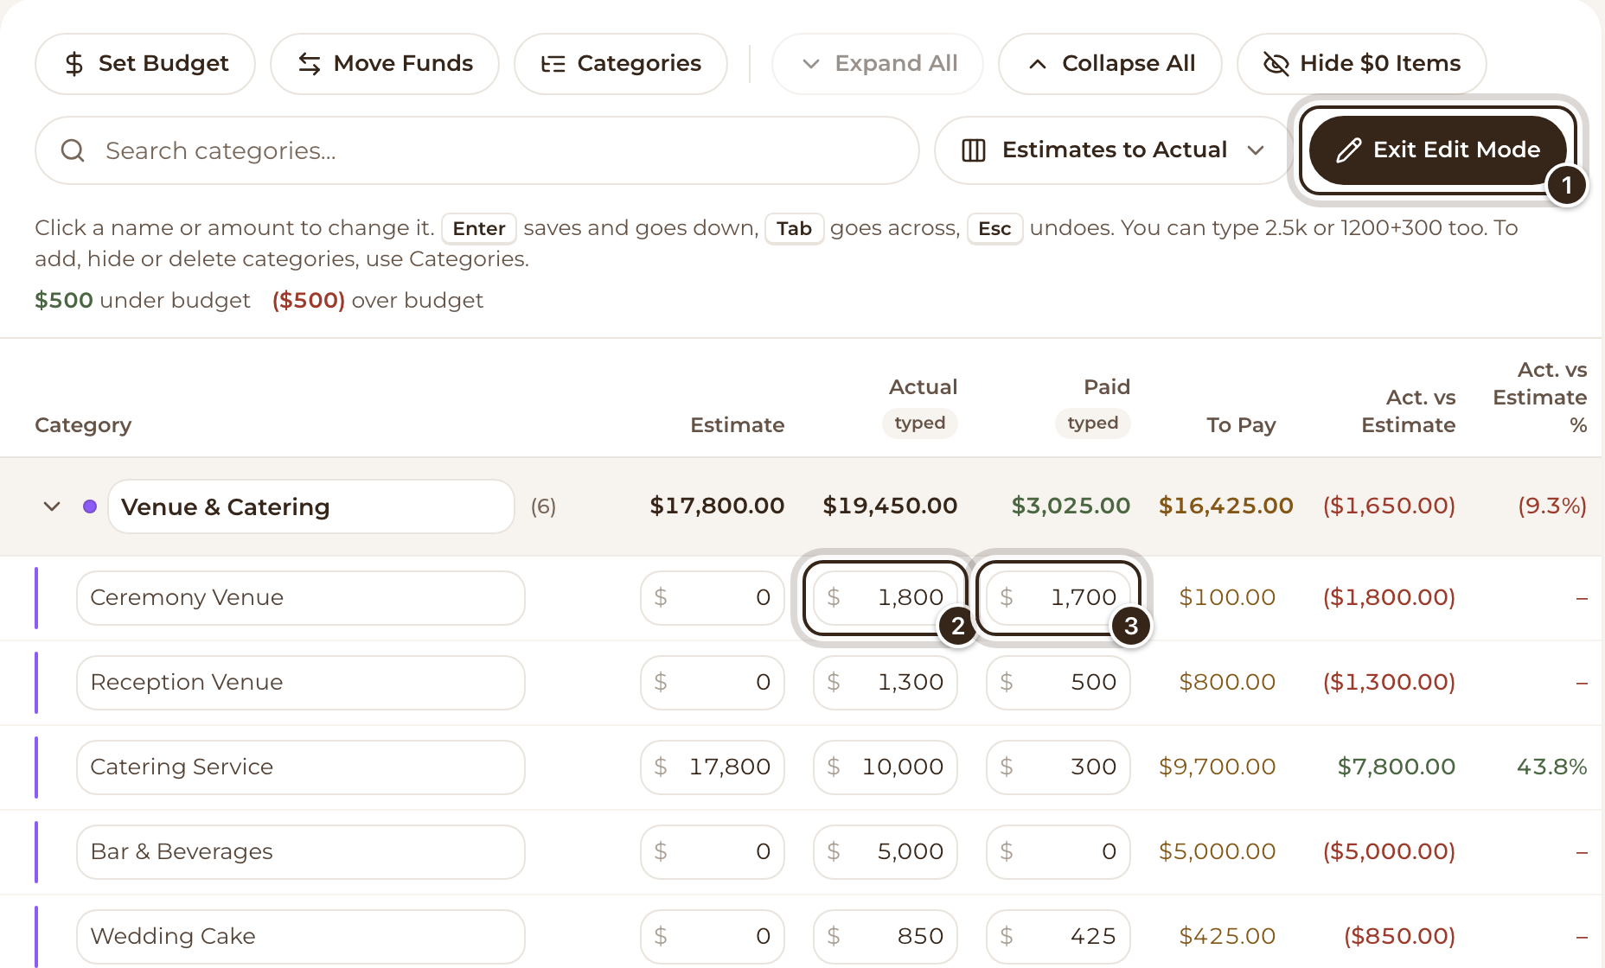This screenshot has width=1605, height=968.
Task: Collapse all categories
Action: pos(1110,64)
